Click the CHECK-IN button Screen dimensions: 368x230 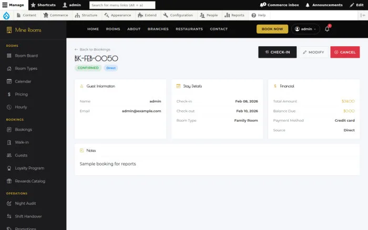coord(278,52)
